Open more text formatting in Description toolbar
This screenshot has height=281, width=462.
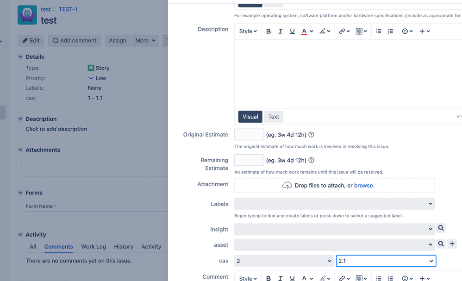coord(325,31)
